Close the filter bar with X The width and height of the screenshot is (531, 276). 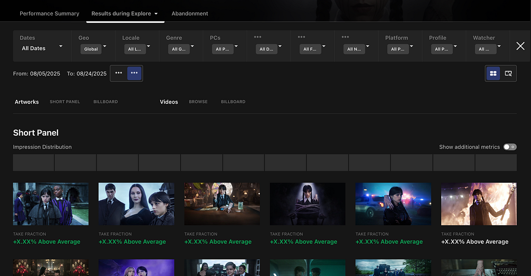tap(520, 46)
